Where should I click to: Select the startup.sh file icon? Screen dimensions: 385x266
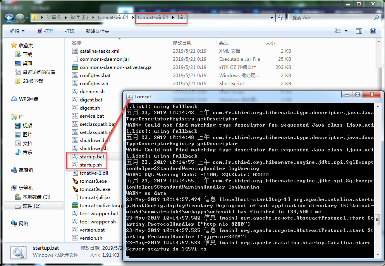click(x=75, y=165)
